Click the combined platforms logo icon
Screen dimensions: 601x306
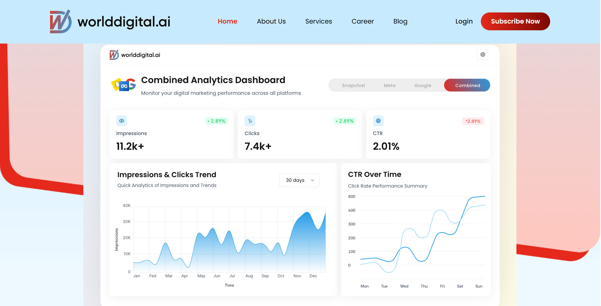point(124,85)
